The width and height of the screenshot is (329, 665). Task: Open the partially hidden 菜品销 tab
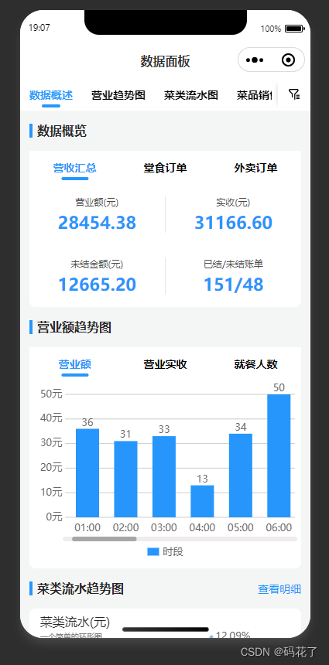[254, 95]
